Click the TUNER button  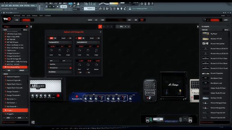click(x=102, y=20)
